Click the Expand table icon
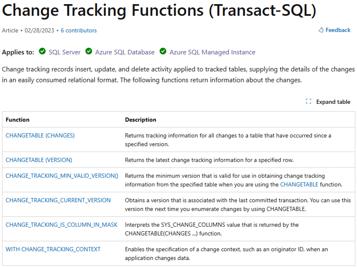This screenshot has height=267, width=357. pos(308,101)
